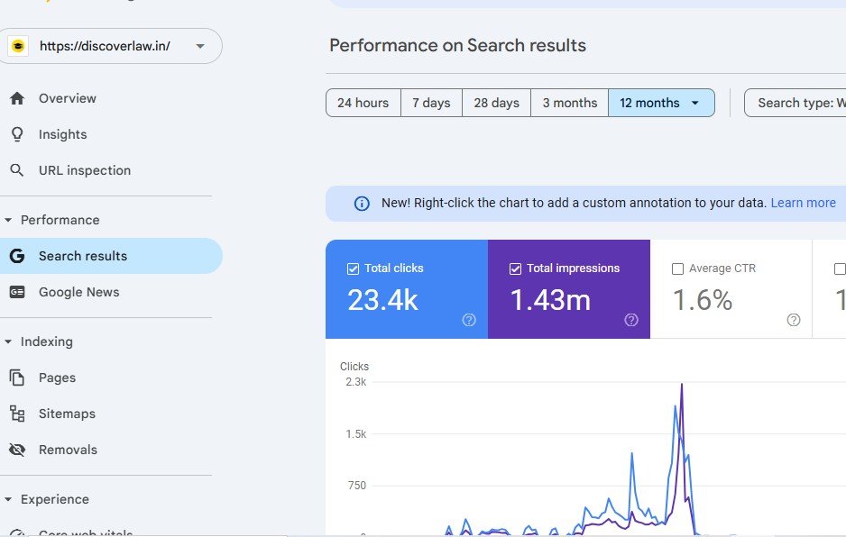Enable the Average CTR checkbox
The width and height of the screenshot is (846, 537).
click(x=677, y=268)
